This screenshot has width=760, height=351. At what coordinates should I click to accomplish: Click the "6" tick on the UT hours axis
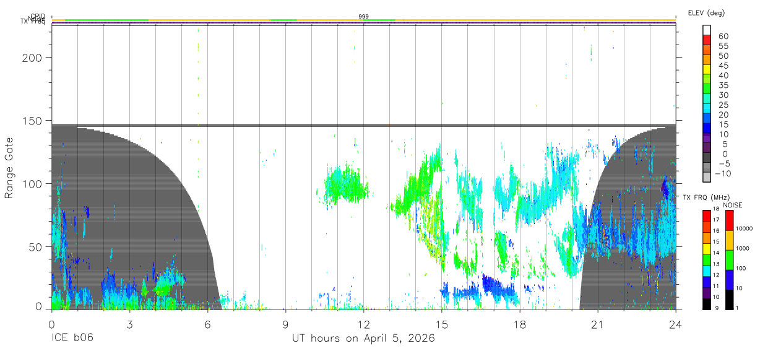(x=207, y=324)
